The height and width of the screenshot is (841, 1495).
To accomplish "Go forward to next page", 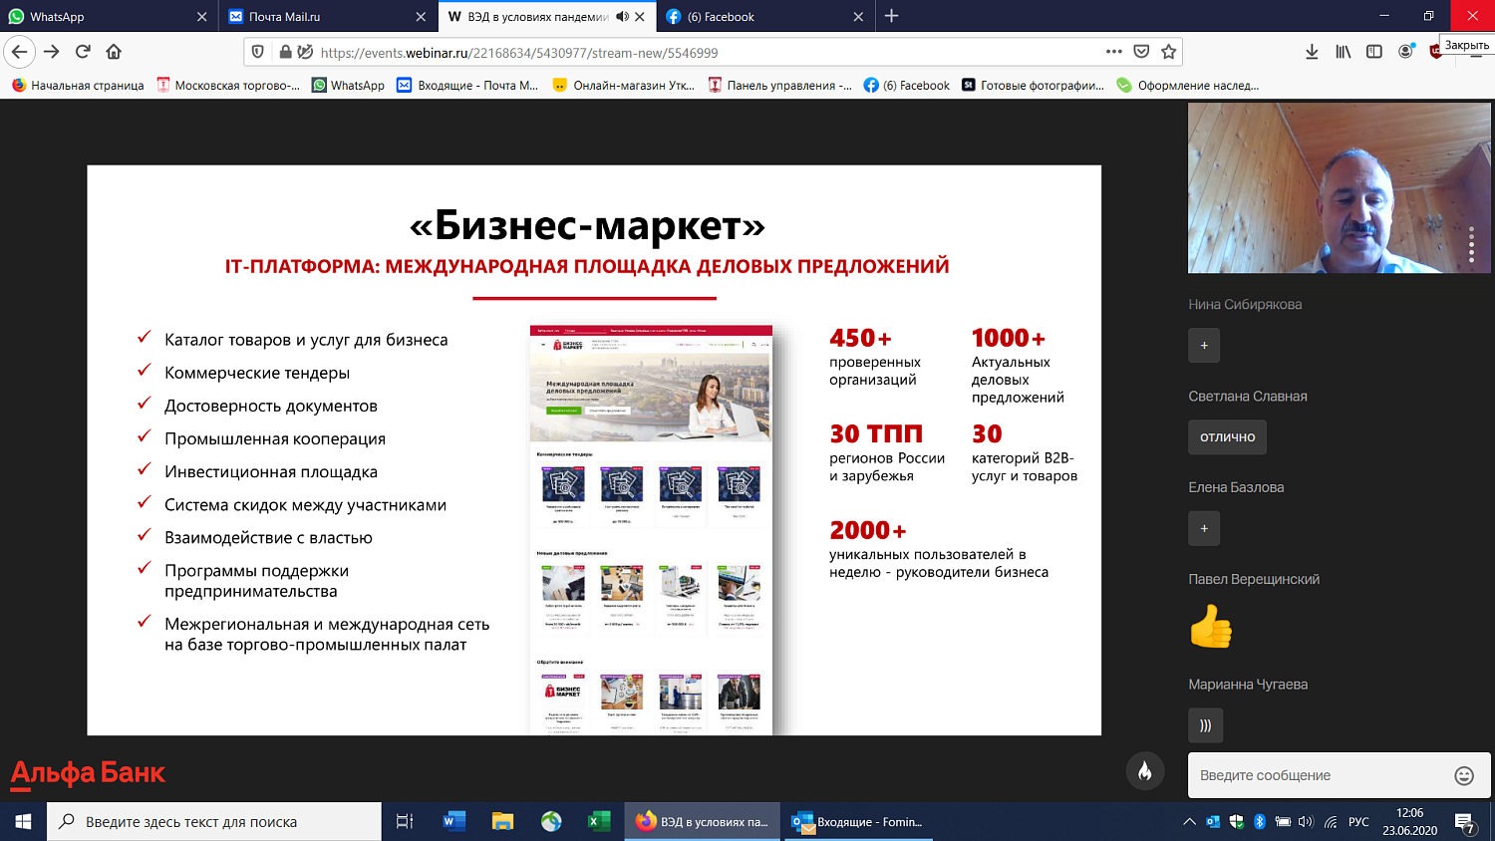I will pyautogui.click(x=52, y=52).
